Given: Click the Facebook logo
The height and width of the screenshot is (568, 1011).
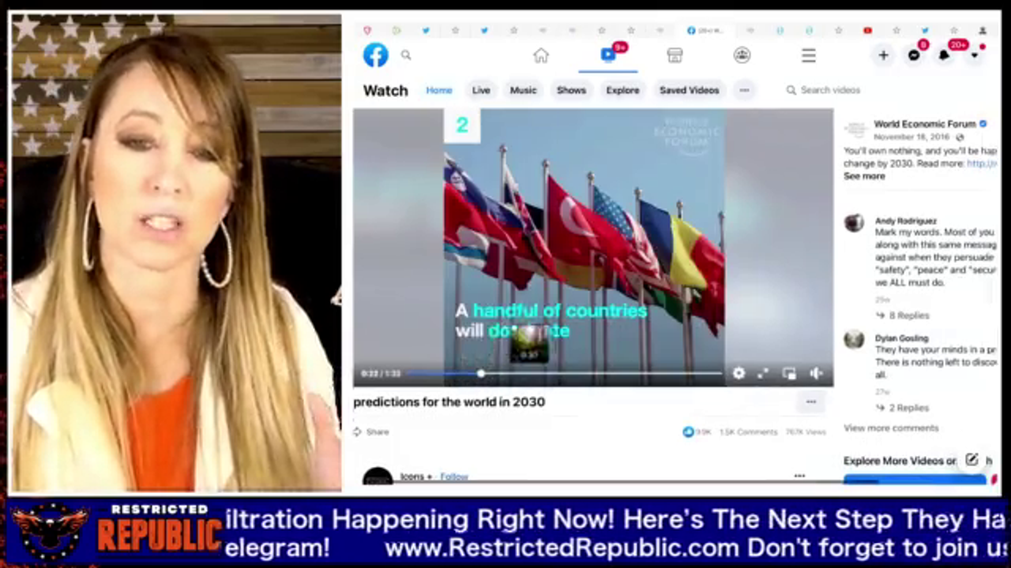Looking at the screenshot, I should pos(375,55).
